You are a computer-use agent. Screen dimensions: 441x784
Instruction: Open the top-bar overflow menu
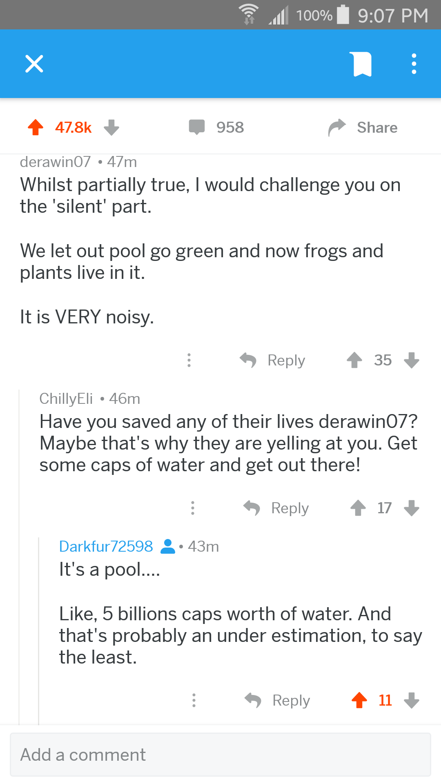(414, 64)
